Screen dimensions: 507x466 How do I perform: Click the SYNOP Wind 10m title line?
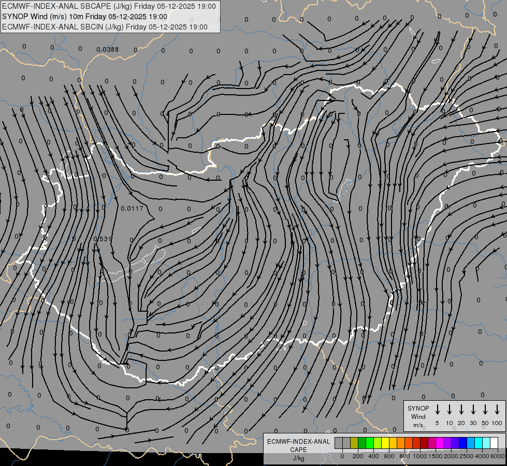[x=85, y=17]
